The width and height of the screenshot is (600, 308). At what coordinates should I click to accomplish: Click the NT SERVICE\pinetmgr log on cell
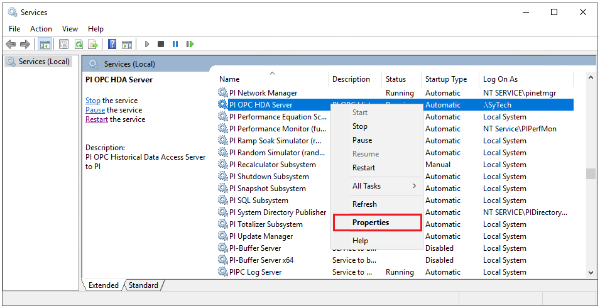(520, 92)
